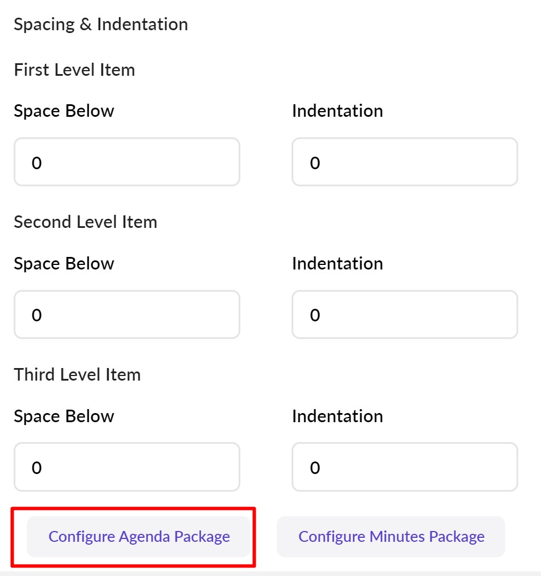Click the Space Below label under Third Level Item
541x576 pixels.
click(64, 416)
